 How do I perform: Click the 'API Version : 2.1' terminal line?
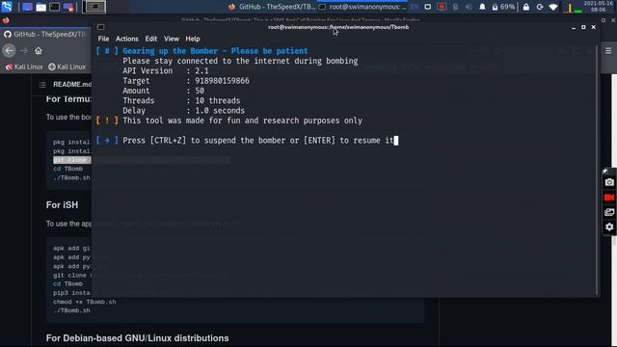[x=165, y=70]
